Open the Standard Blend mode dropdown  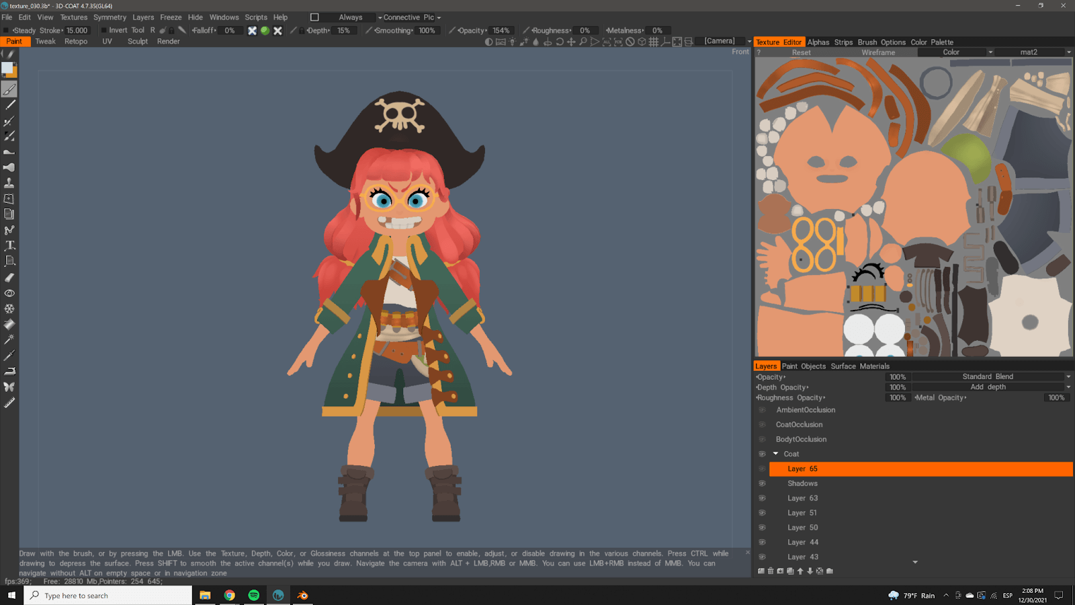(992, 376)
